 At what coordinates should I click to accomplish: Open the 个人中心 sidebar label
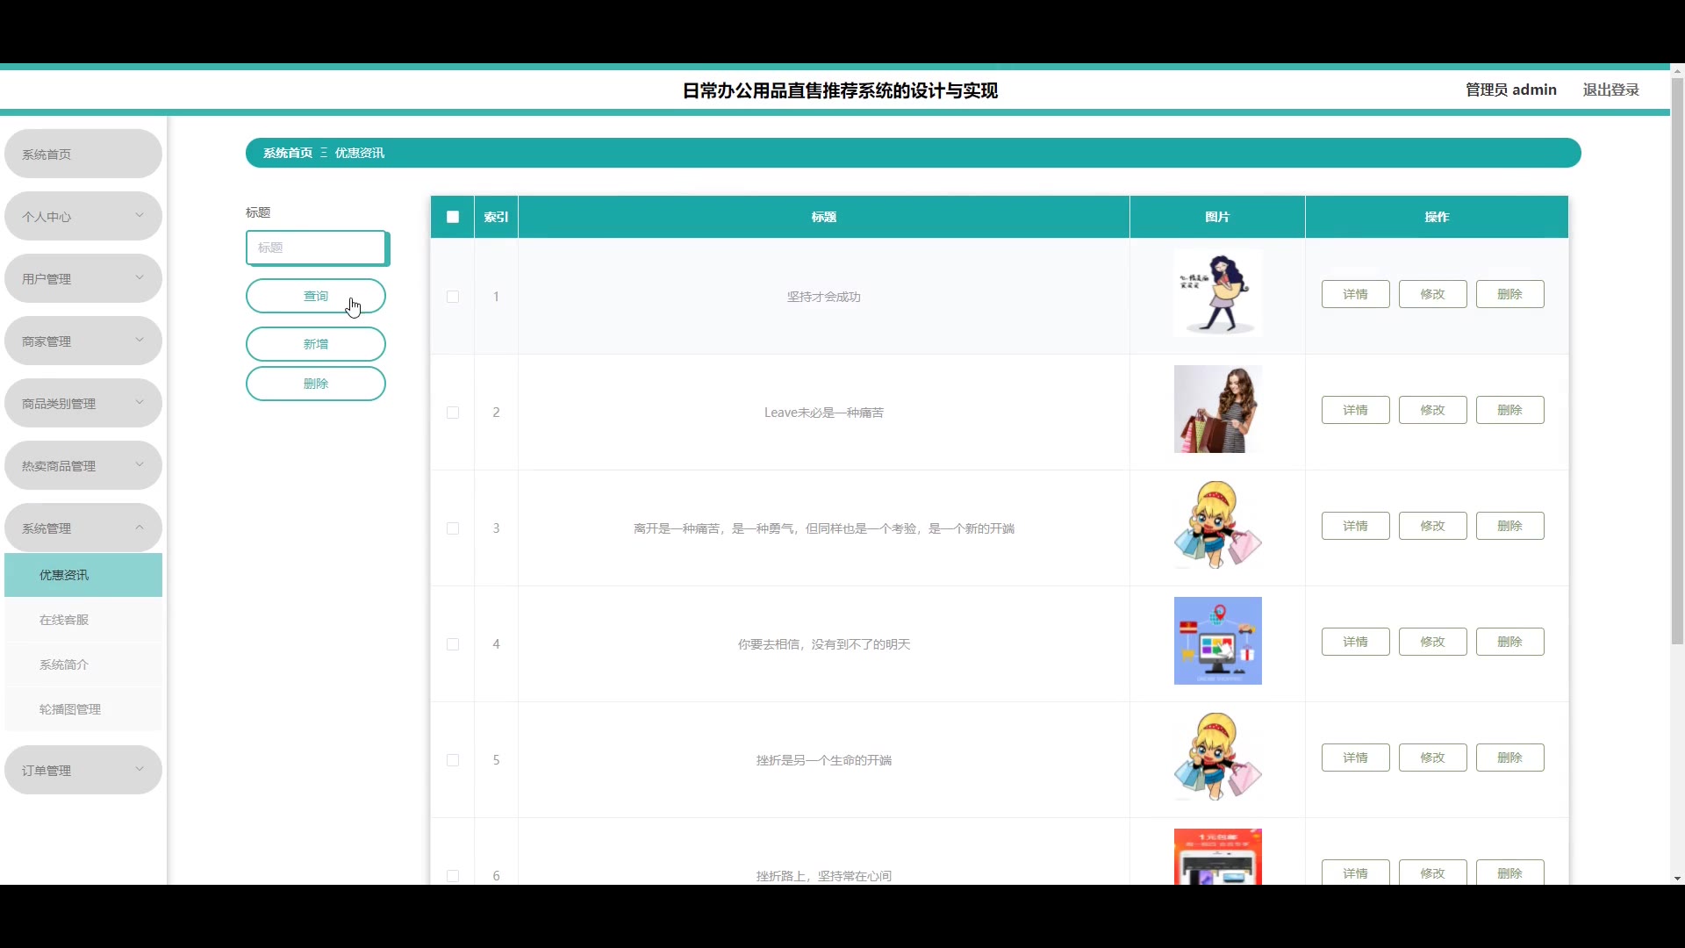tap(47, 217)
